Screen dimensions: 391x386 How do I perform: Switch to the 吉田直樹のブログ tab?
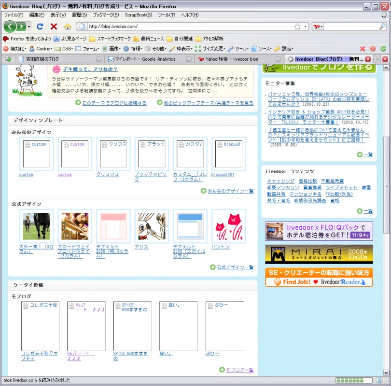60,59
